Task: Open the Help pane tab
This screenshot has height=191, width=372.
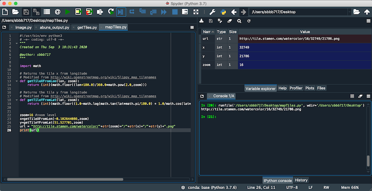Action: coord(282,88)
